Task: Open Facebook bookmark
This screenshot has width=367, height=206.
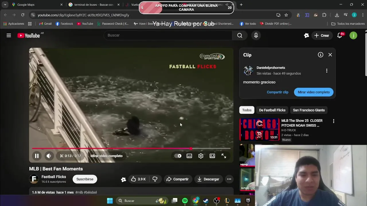Action: (x=64, y=24)
